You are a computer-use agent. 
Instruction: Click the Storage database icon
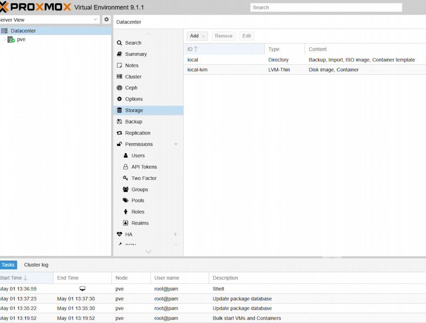coord(119,110)
